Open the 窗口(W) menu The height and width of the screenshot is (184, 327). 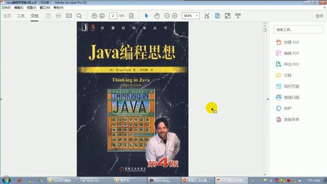[45, 8]
